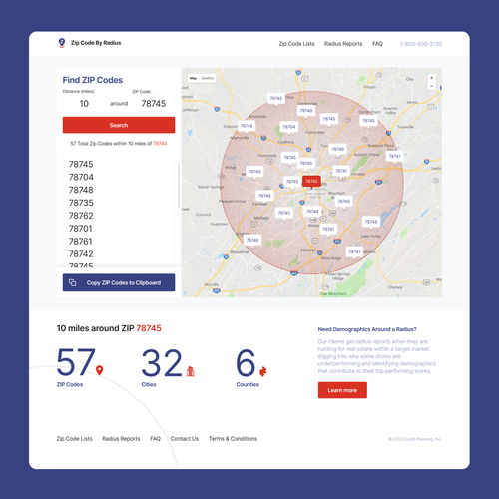
Task: Click the red Search button
Action: (x=119, y=125)
